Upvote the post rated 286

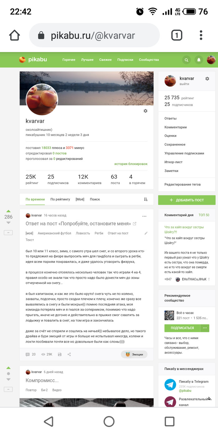[x=8, y=211]
